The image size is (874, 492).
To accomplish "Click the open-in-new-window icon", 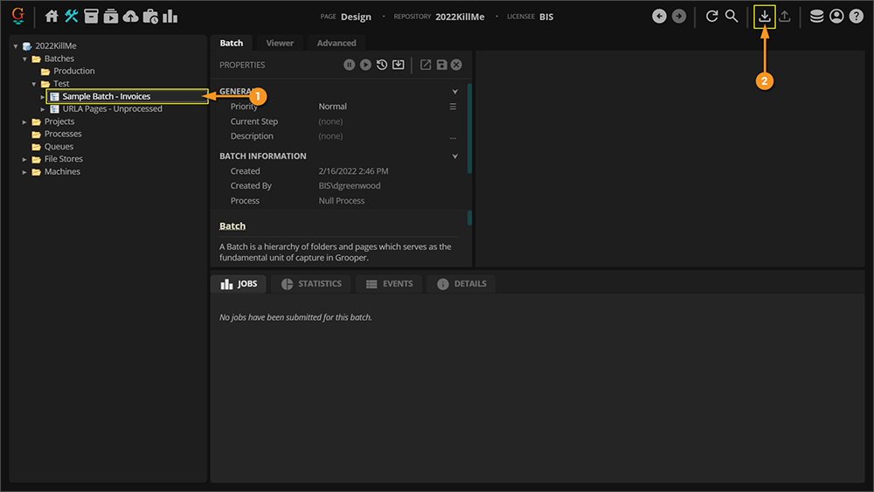I will (x=426, y=65).
